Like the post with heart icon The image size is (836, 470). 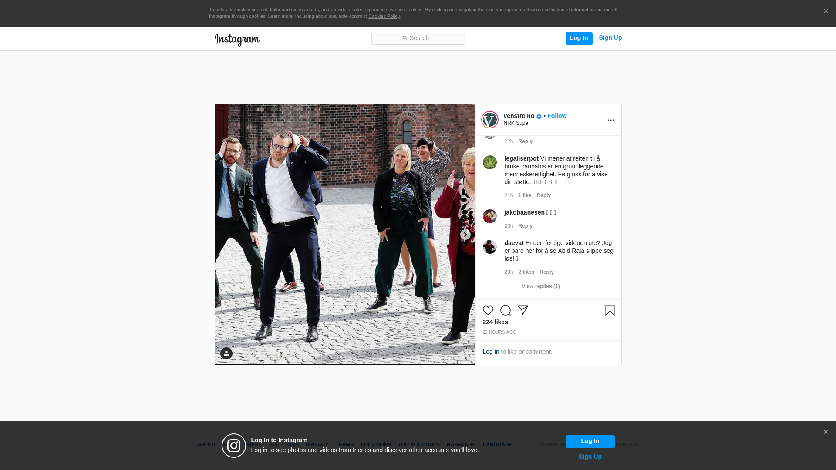tap(488, 310)
